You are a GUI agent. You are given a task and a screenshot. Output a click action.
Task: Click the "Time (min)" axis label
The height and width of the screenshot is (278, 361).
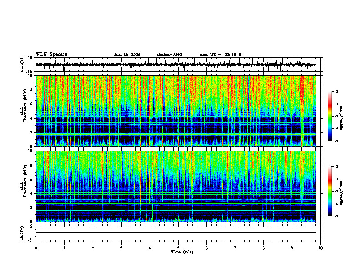click(x=182, y=252)
